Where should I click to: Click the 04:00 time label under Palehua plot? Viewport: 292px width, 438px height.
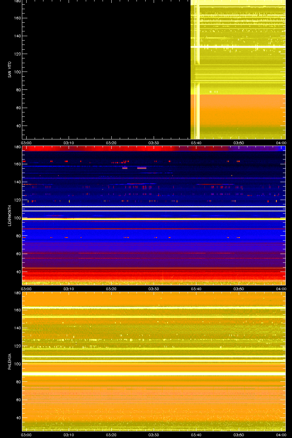pos(281,435)
